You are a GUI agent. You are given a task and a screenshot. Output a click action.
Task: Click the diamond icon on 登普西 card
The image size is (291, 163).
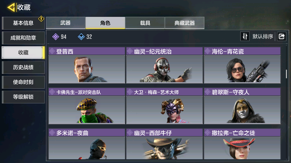52,51
